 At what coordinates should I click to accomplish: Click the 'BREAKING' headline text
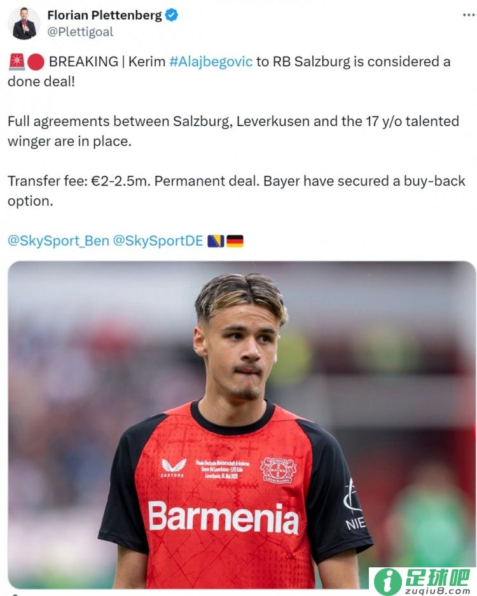pyautogui.click(x=83, y=62)
